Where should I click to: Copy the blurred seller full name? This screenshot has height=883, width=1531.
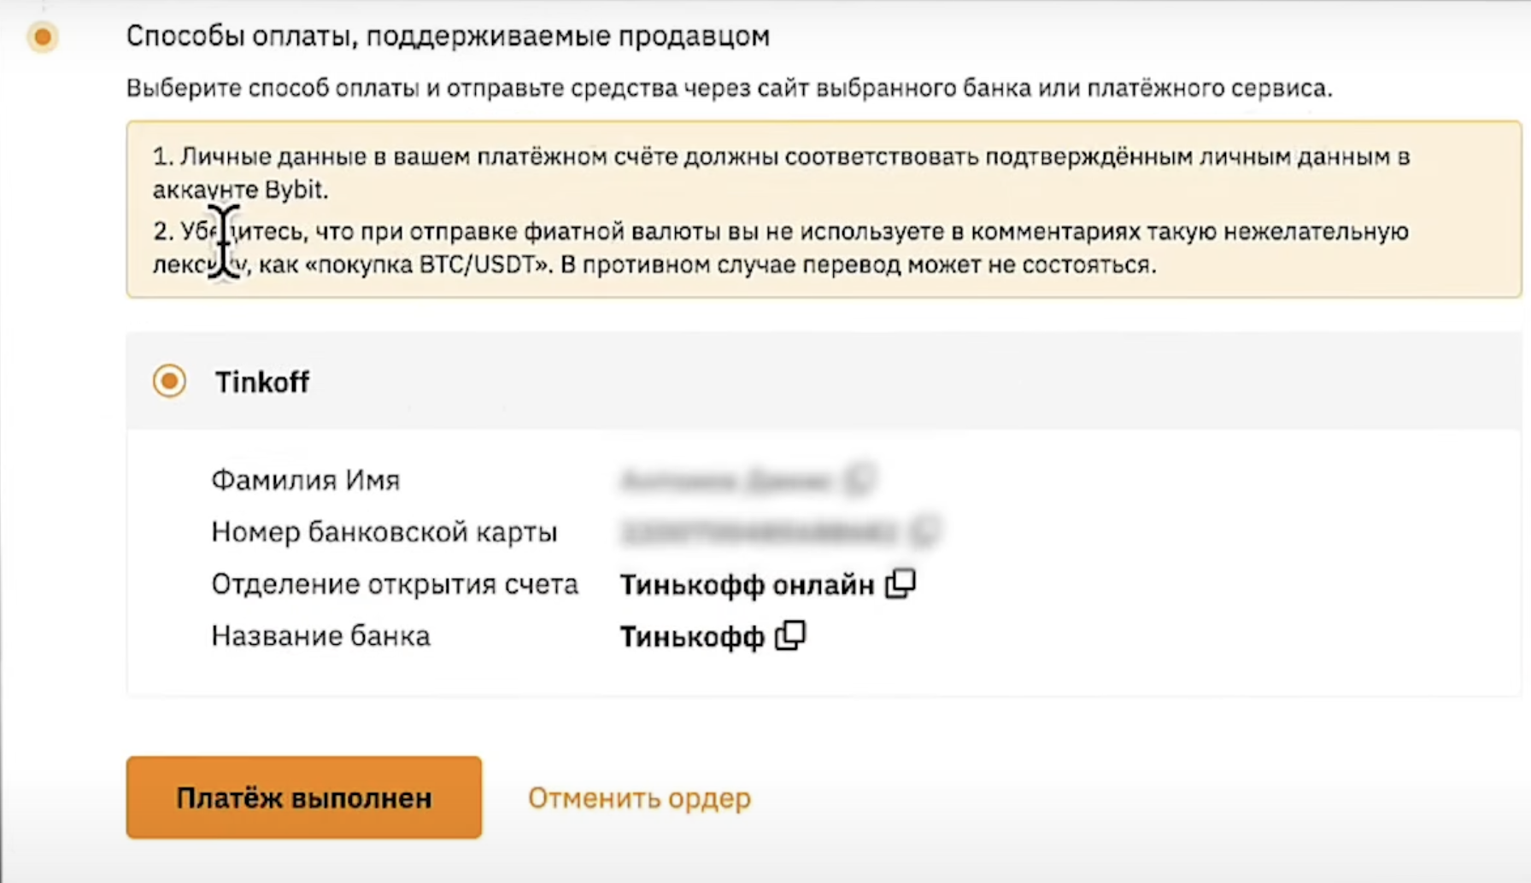859,479
